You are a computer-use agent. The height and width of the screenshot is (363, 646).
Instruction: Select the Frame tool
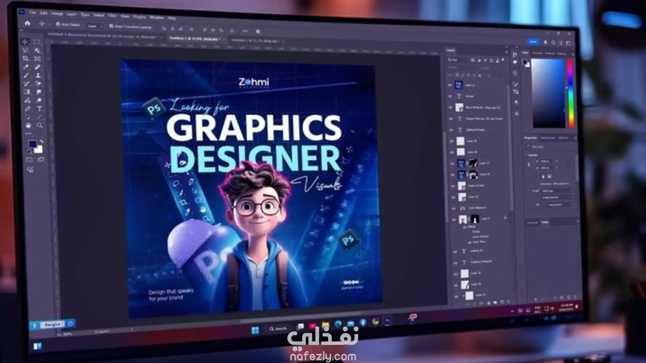[x=37, y=59]
